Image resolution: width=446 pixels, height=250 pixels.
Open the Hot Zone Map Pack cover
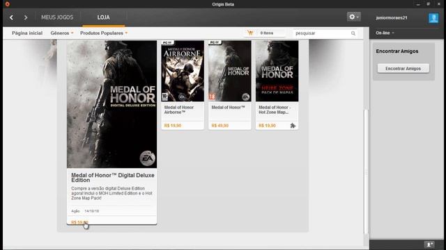(x=277, y=71)
